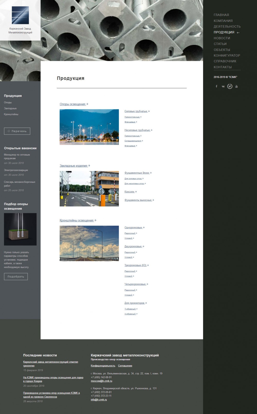Open Силовые трубчатые link
The image size is (257, 414).
click(x=137, y=111)
